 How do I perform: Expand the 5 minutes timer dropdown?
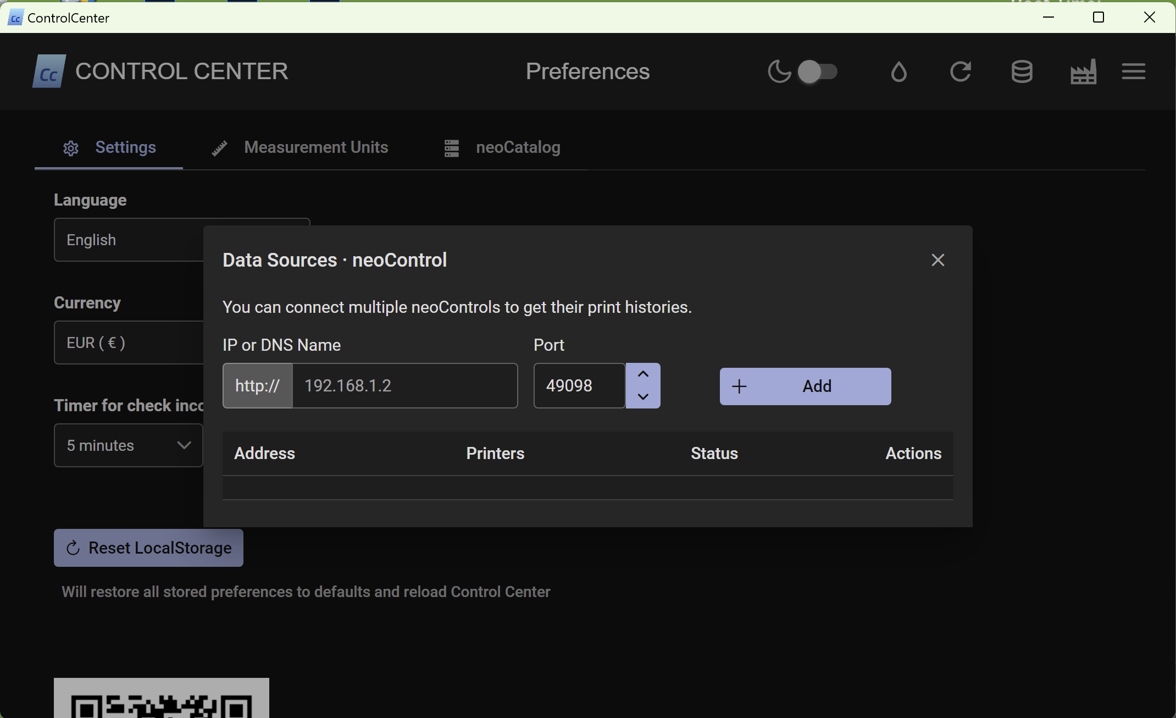coord(128,445)
